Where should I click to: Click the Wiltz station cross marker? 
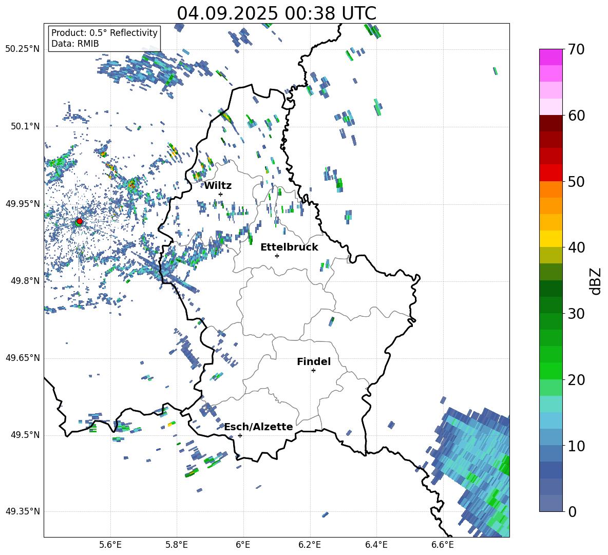click(x=221, y=194)
